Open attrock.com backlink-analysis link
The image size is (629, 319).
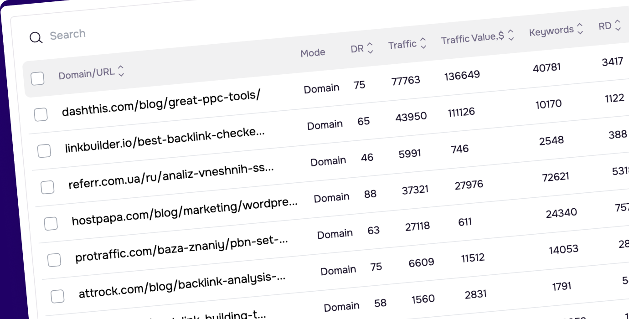(182, 285)
